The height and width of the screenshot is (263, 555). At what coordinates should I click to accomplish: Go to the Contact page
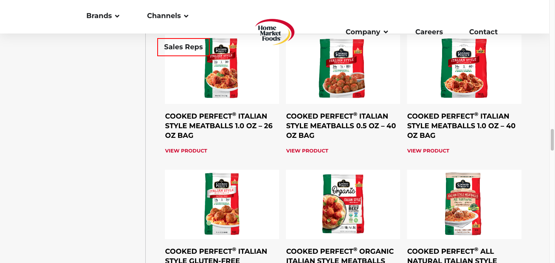point(483,32)
